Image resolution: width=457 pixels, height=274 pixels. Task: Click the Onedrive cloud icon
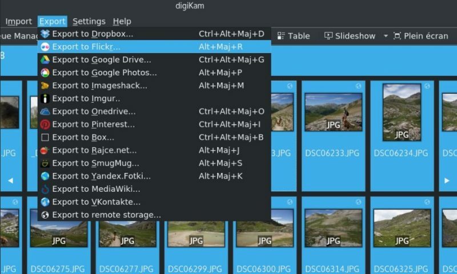pos(45,111)
